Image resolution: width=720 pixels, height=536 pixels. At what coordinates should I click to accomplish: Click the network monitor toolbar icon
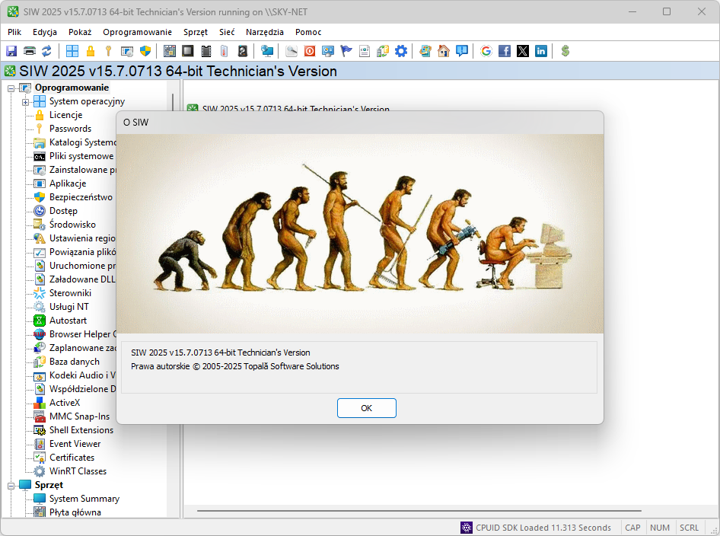tap(267, 51)
